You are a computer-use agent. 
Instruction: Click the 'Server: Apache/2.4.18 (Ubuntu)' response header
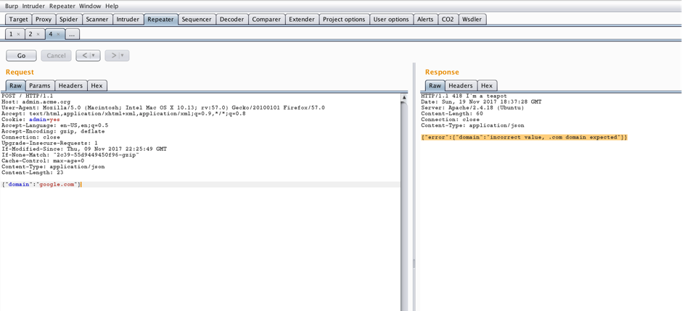[x=472, y=108]
